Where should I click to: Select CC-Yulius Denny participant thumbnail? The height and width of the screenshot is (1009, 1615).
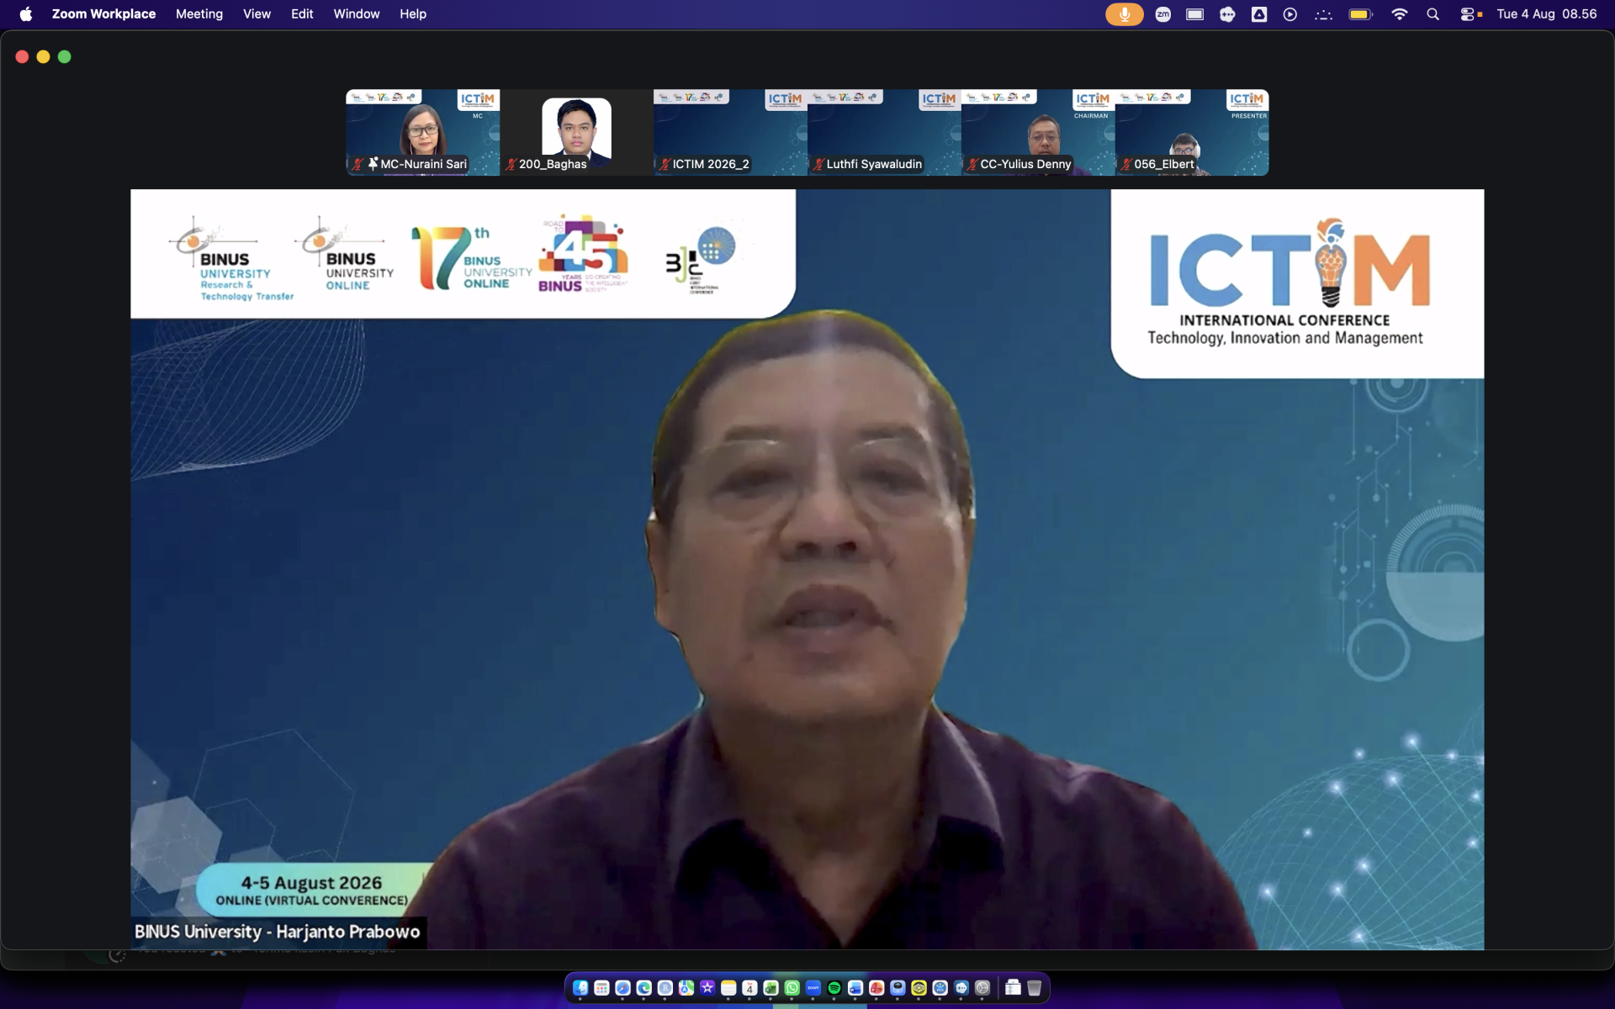click(x=1038, y=132)
